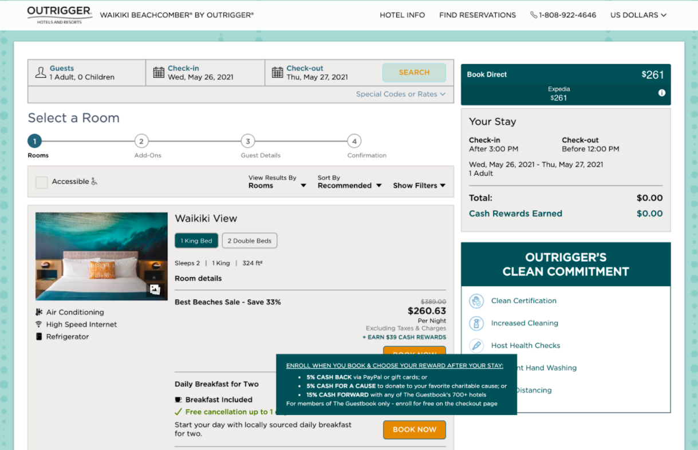Click Waikiki Beachcomber by Outrigger title
Screen dimensions: 698x450
point(177,15)
